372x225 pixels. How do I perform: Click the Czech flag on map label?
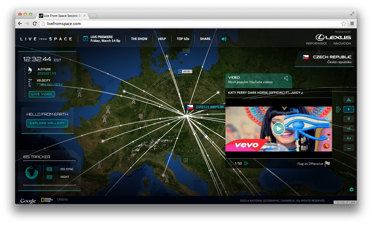(190, 107)
